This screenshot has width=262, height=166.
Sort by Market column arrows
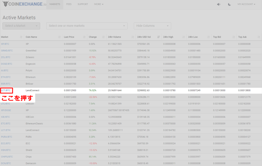21,37
